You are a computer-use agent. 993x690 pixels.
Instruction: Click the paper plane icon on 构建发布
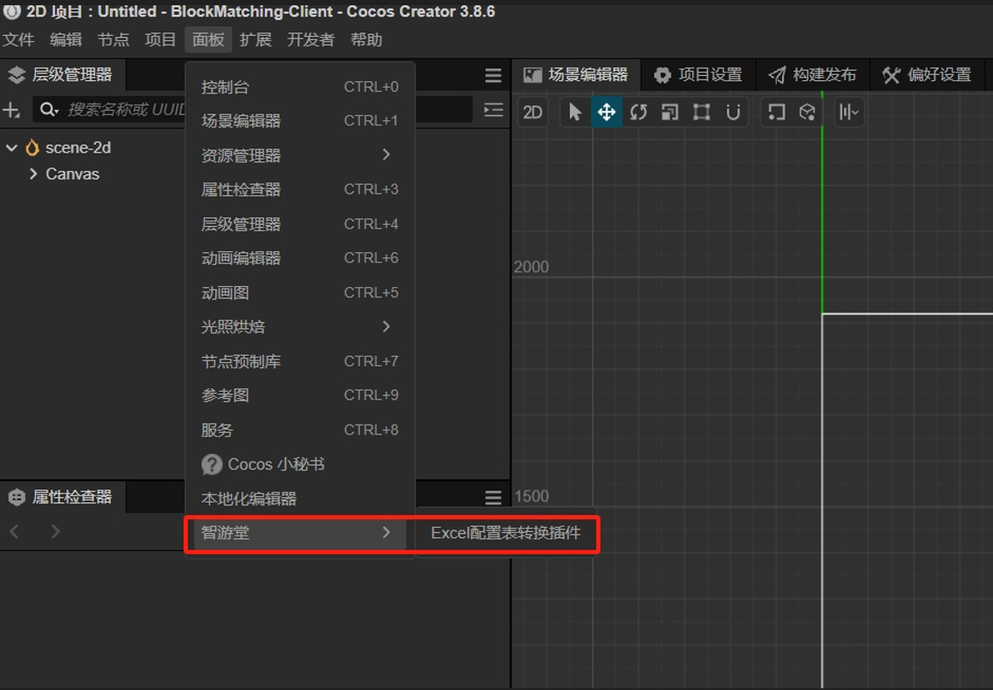click(x=777, y=75)
